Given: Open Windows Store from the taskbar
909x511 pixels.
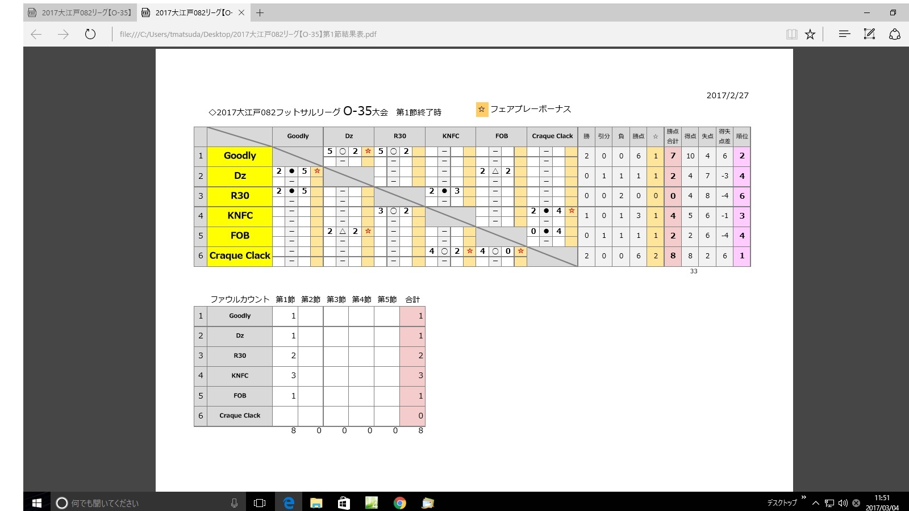Looking at the screenshot, I should click(344, 502).
